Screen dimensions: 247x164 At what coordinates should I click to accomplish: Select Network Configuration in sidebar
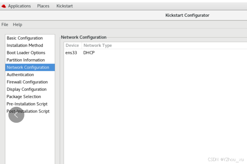(x=30, y=67)
